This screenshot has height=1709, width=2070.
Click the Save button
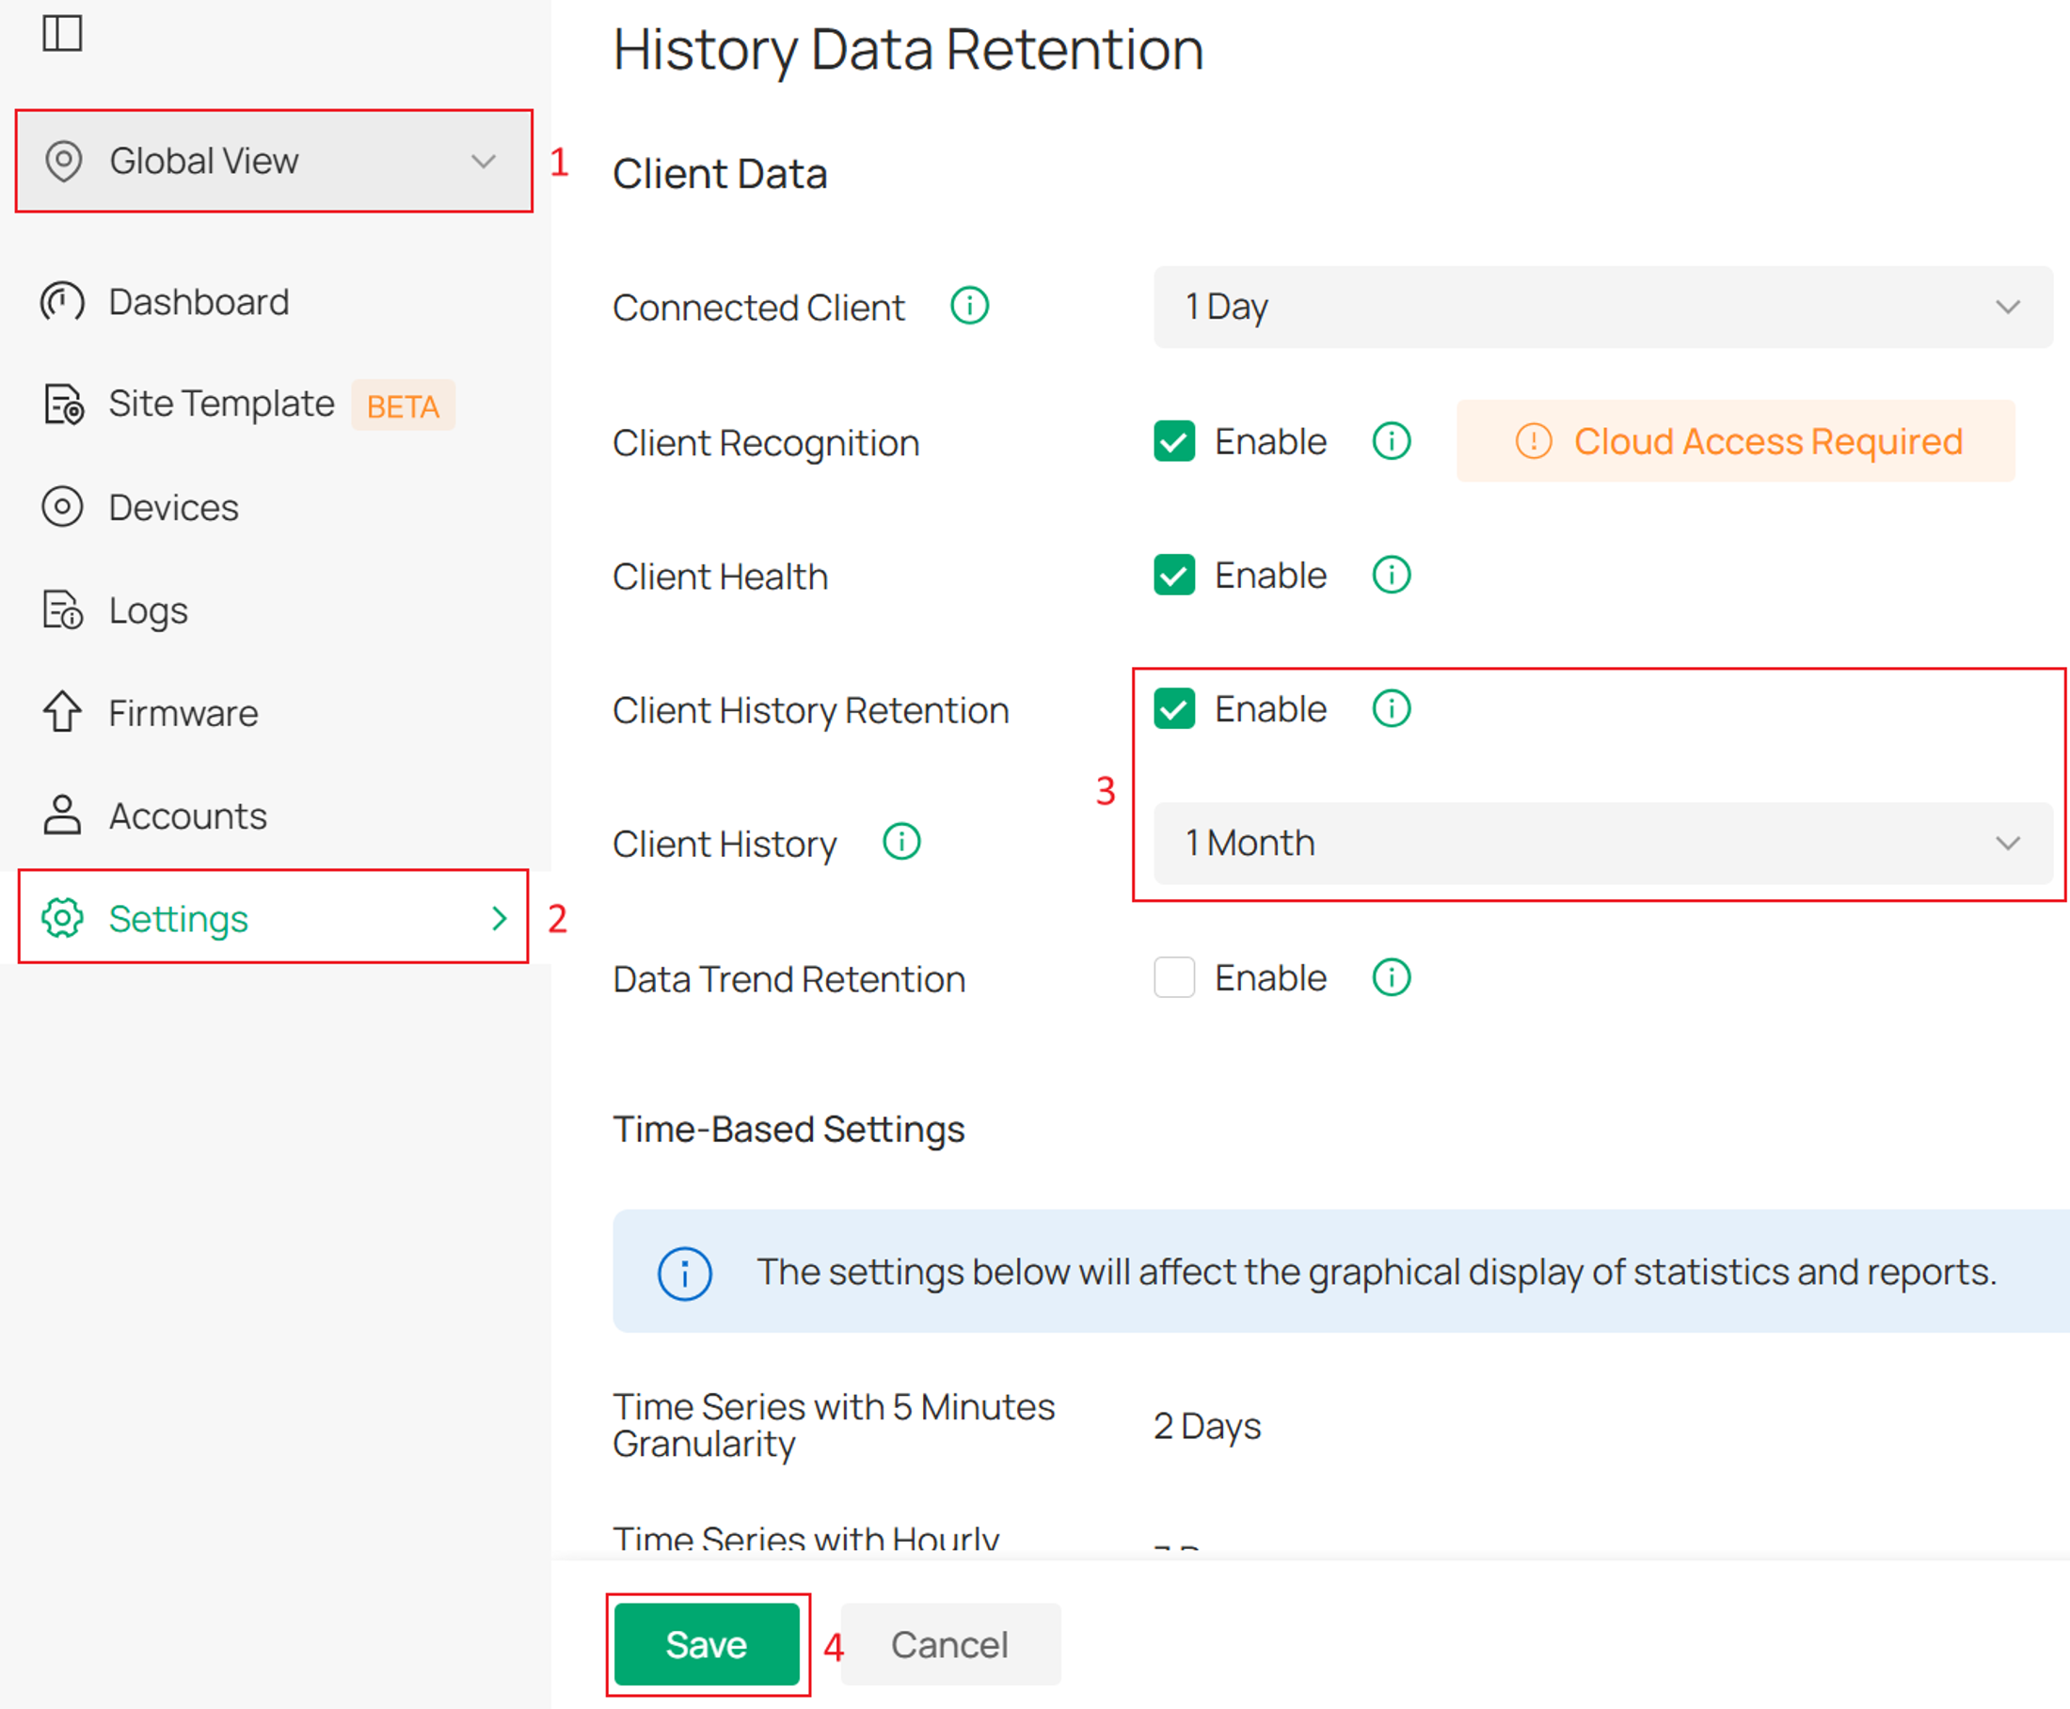(706, 1644)
